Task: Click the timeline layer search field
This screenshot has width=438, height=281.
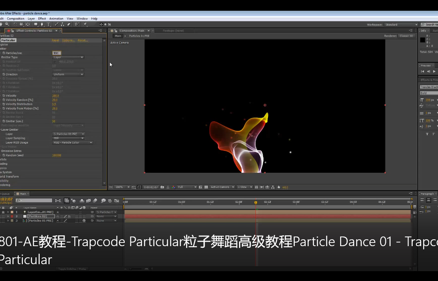Action: pyautogui.click(x=34, y=200)
